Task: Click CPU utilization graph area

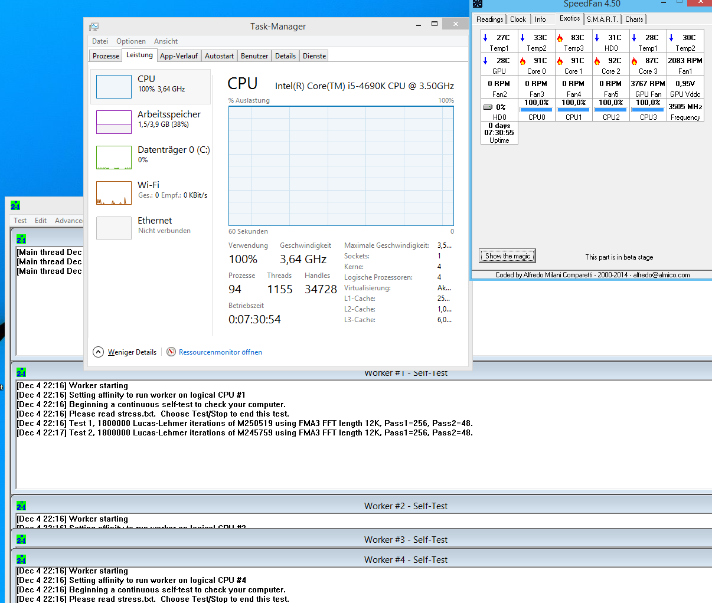Action: pos(341,166)
